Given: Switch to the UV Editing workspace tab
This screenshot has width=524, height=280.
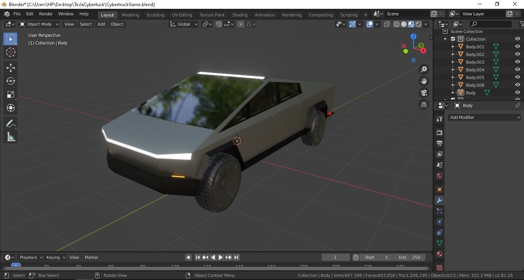Looking at the screenshot, I should [182, 15].
